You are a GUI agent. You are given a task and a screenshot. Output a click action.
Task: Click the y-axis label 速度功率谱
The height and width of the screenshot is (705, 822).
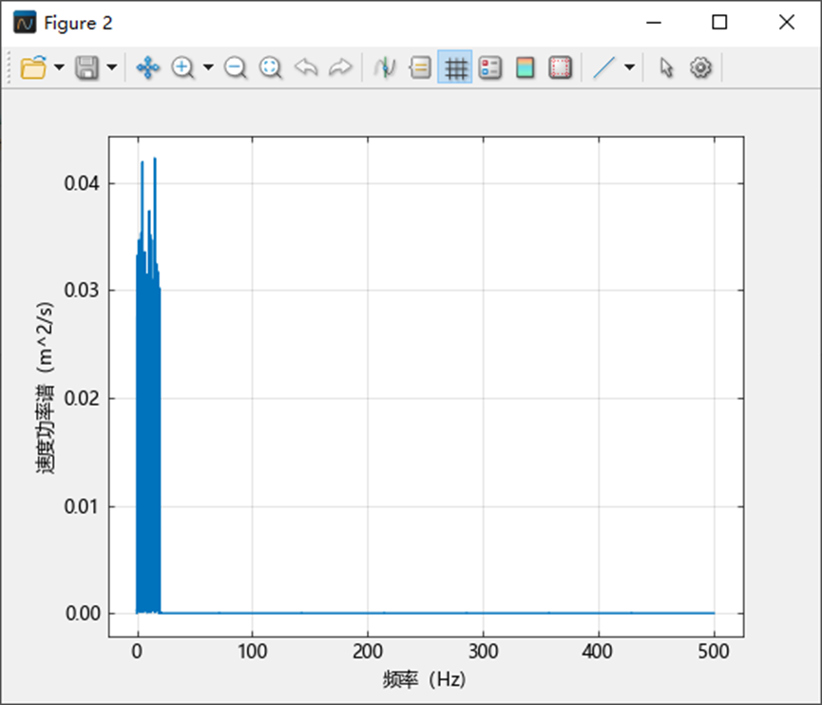click(x=45, y=388)
